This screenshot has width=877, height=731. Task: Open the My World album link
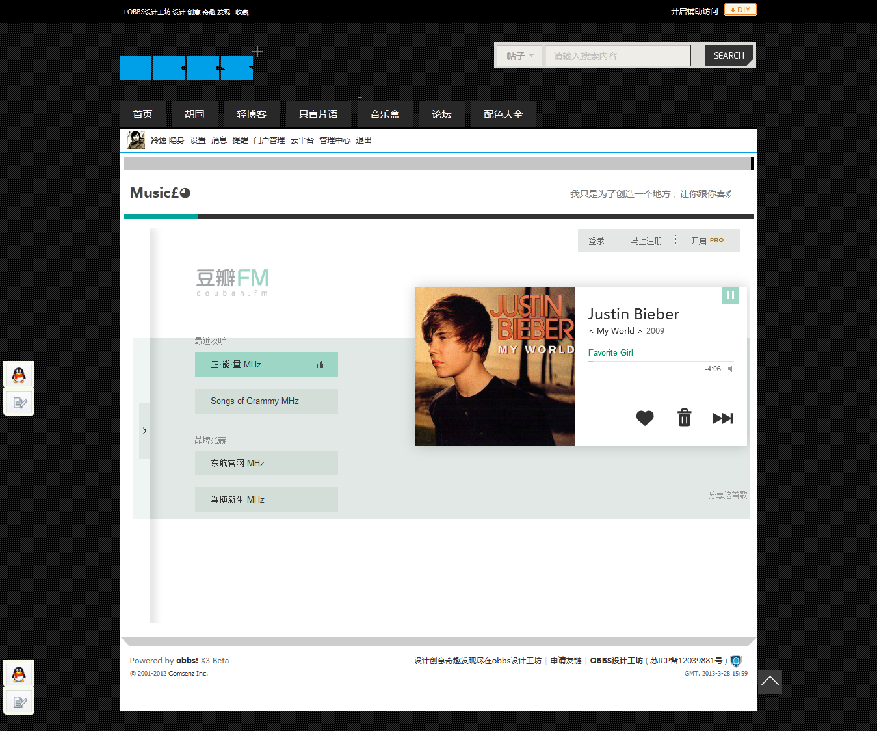point(616,331)
